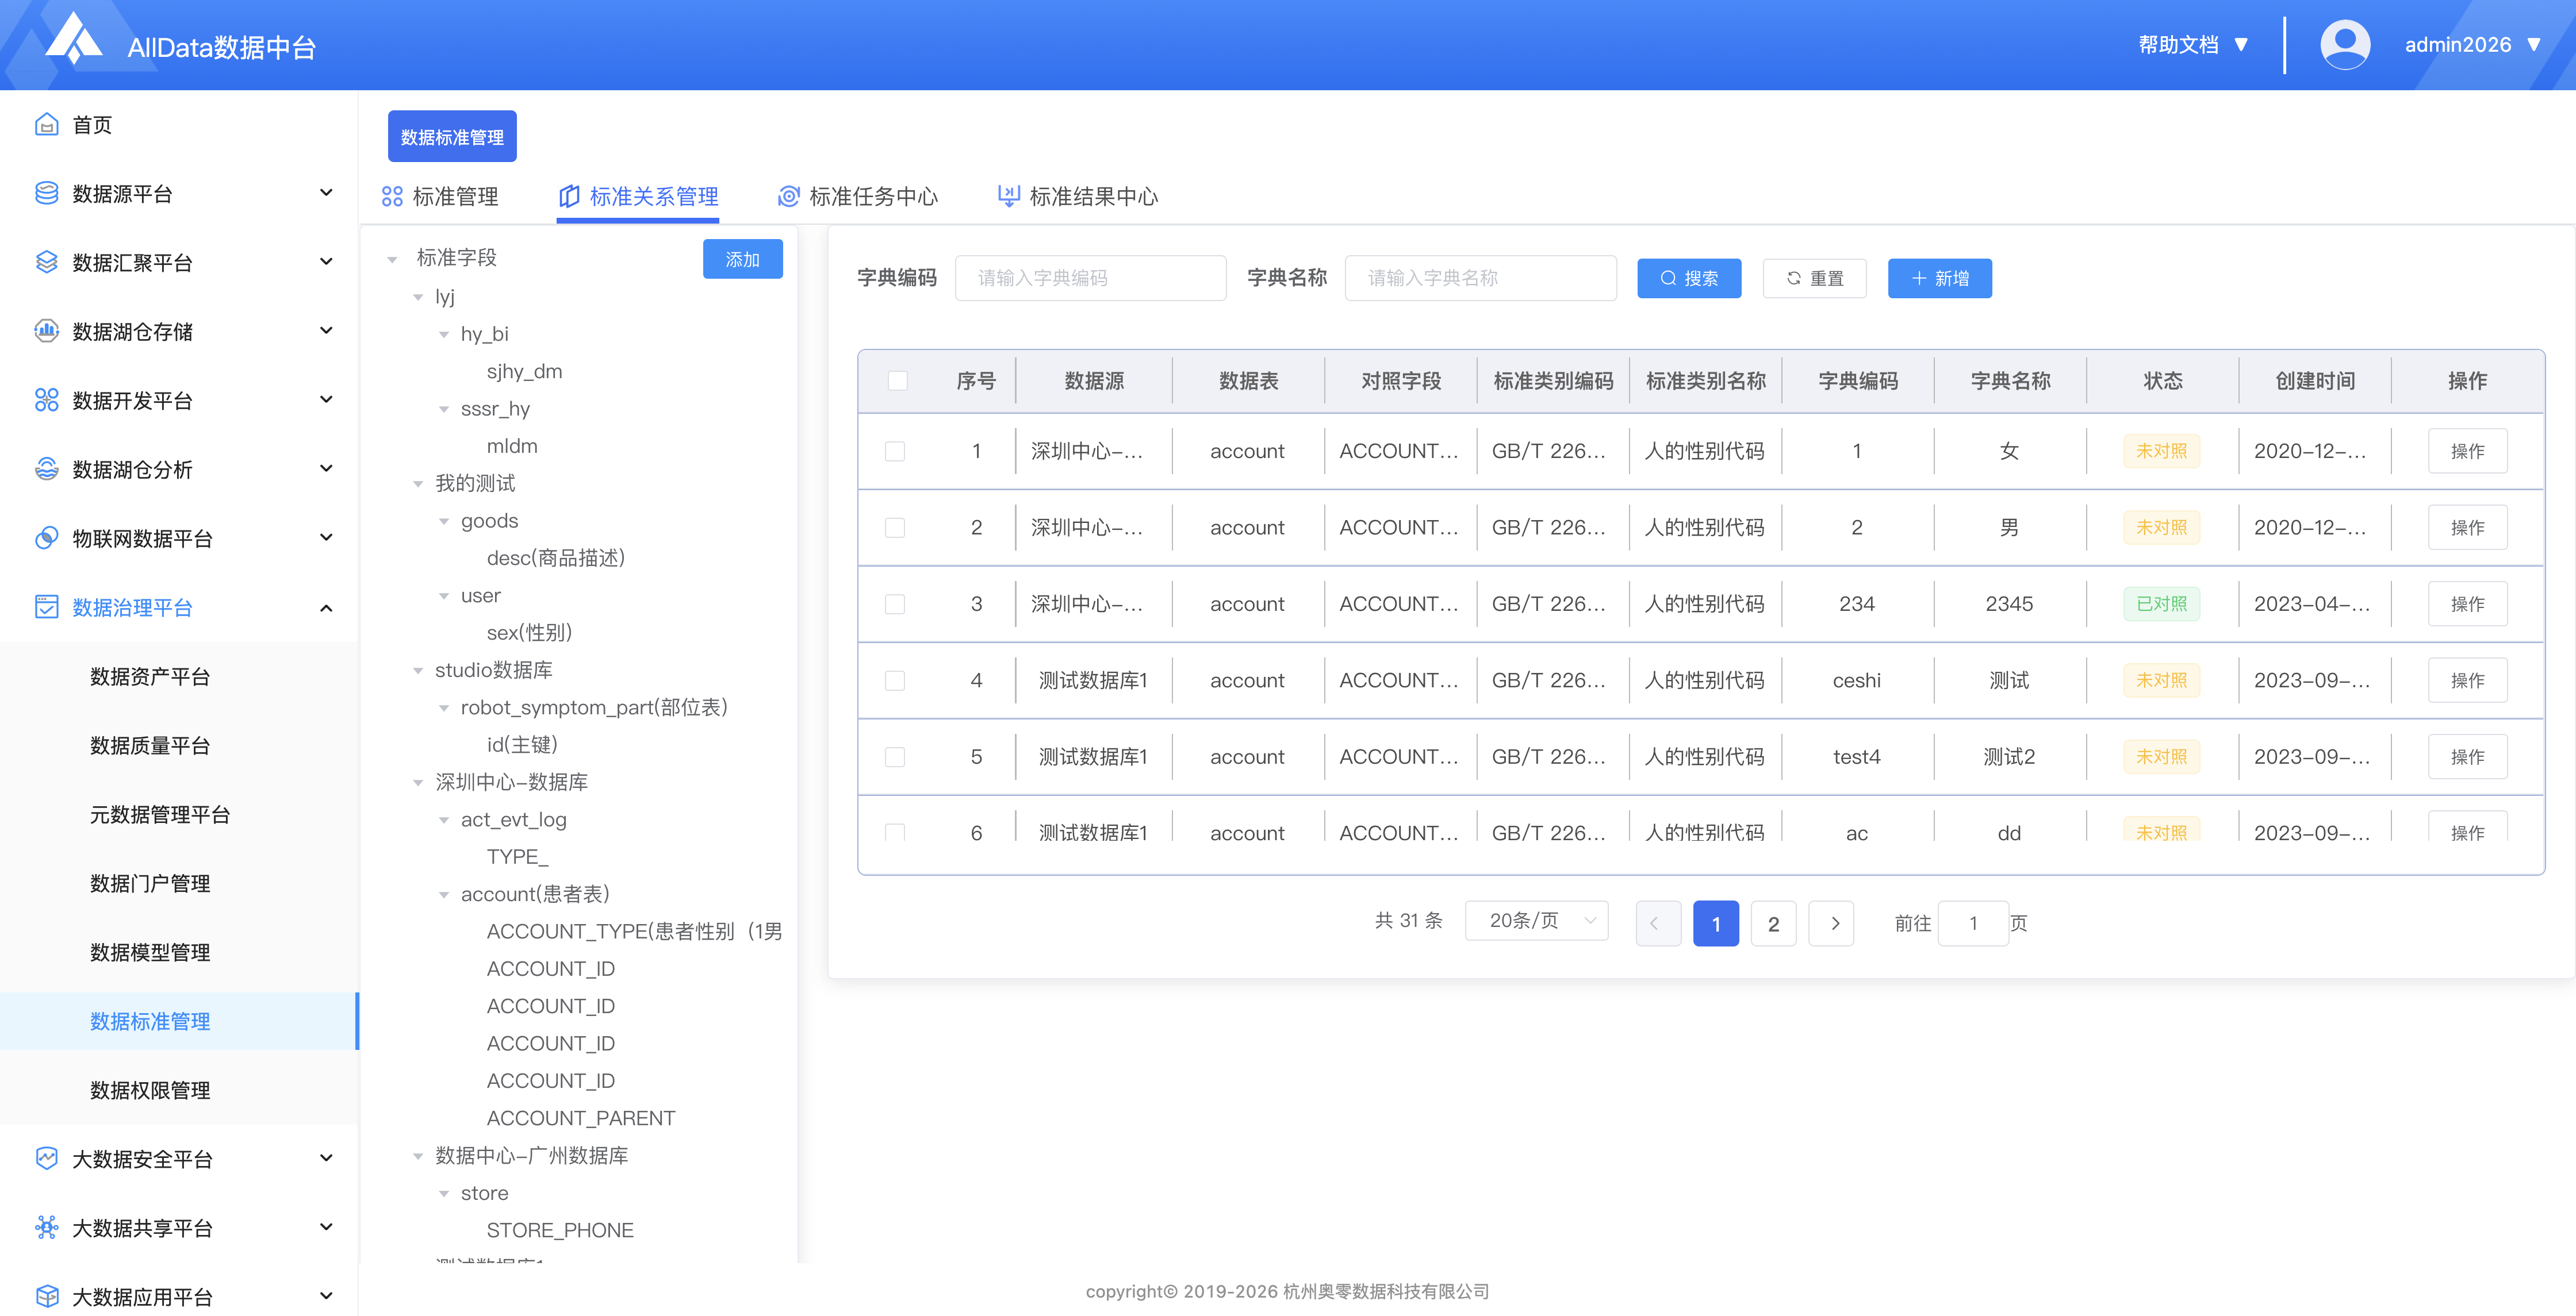This screenshot has height=1316, width=2576.
Task: Select the sjhy_dm tree item
Action: [524, 372]
